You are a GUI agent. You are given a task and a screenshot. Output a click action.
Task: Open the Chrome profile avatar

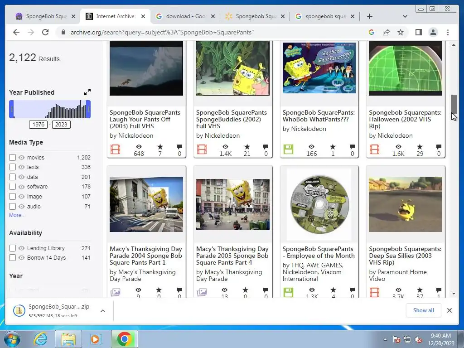coord(433,32)
